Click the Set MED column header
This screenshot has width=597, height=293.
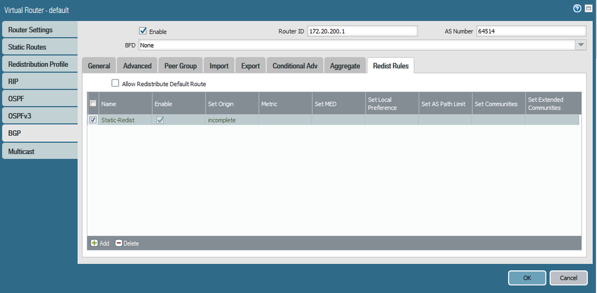pos(339,103)
